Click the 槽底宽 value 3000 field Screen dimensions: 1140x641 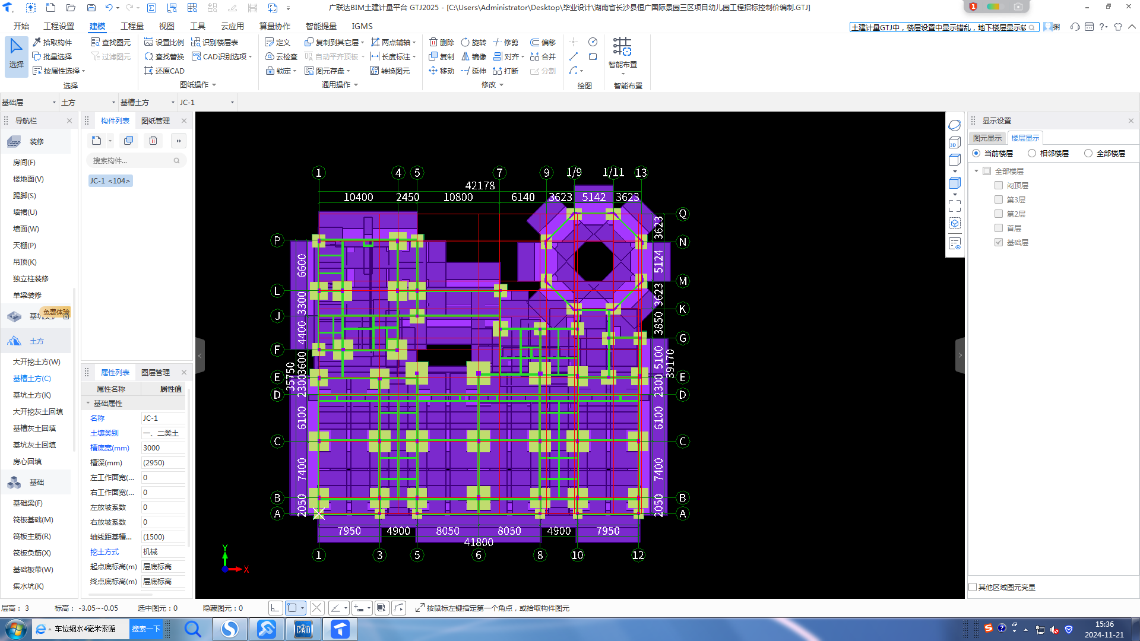(163, 448)
